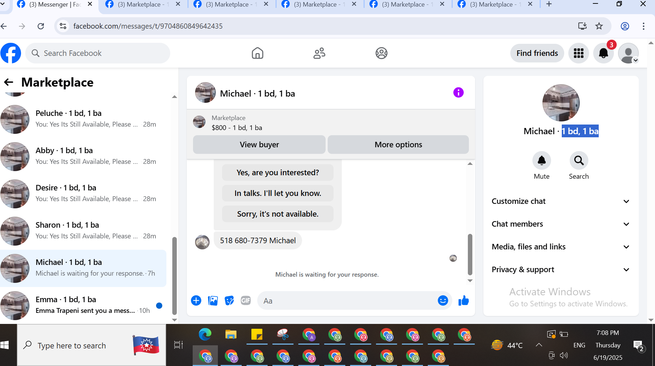Open weather 44°C widget on taskbar
This screenshot has width=655, height=366.
click(x=507, y=345)
